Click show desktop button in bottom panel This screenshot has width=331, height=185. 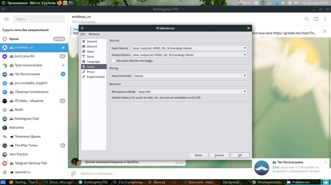pyautogui.click(x=3, y=182)
